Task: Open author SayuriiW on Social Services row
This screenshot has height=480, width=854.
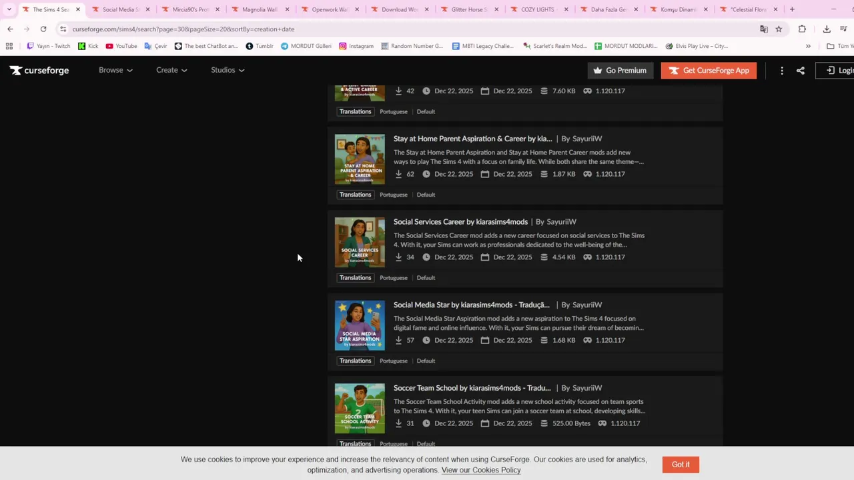Action: 561,222
